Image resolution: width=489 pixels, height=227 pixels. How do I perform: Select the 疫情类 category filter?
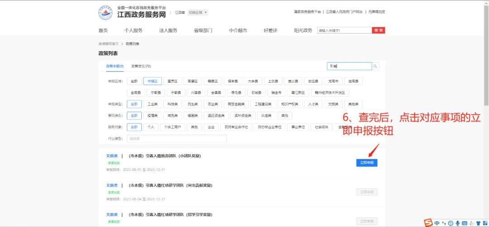153,115
